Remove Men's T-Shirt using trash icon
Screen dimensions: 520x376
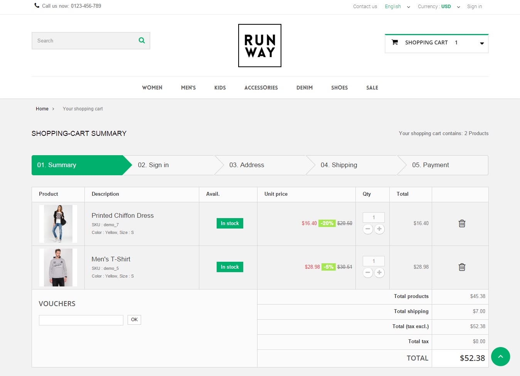[462, 267]
